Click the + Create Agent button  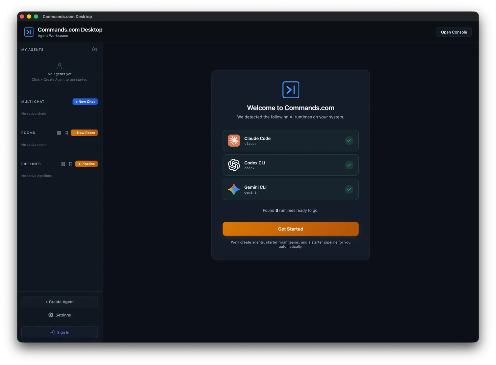tap(59, 302)
